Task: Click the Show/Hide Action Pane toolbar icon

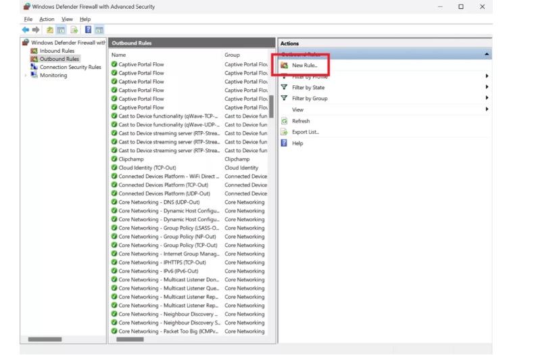Action: coord(99,30)
